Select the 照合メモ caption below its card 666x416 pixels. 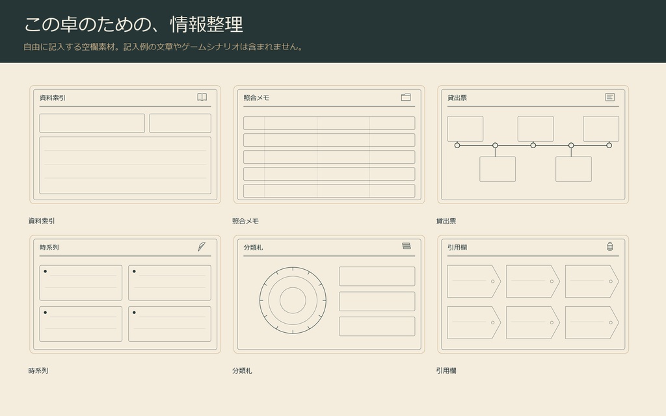click(245, 221)
